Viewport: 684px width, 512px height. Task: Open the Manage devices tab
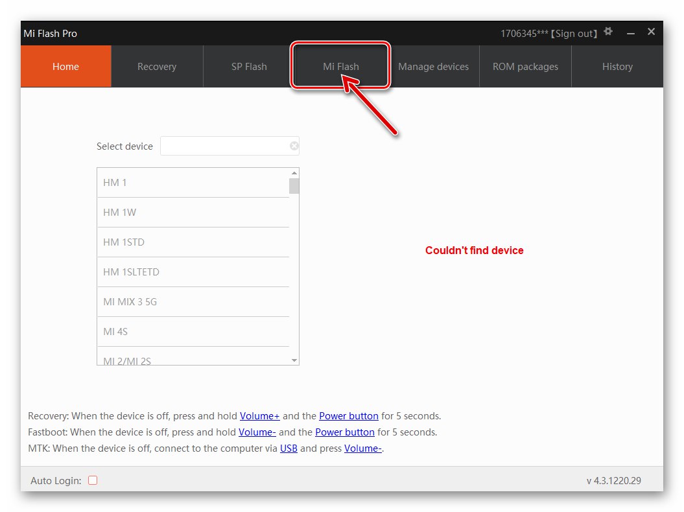[433, 66]
